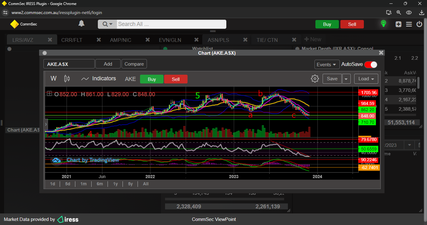Select the 6m range
The height and width of the screenshot is (225, 427).
pos(100,184)
